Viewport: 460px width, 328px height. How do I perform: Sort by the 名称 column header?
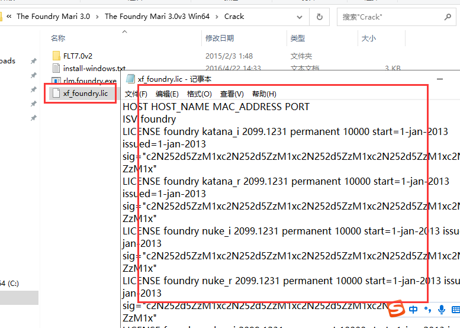(58, 38)
